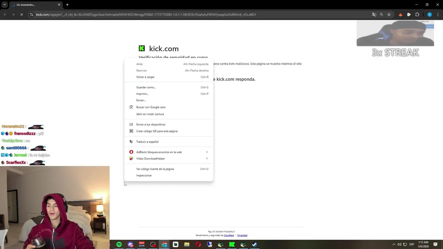This screenshot has height=249, width=443.
Task: Choose 'Buscar con Google Lens'
Action: coord(169,107)
